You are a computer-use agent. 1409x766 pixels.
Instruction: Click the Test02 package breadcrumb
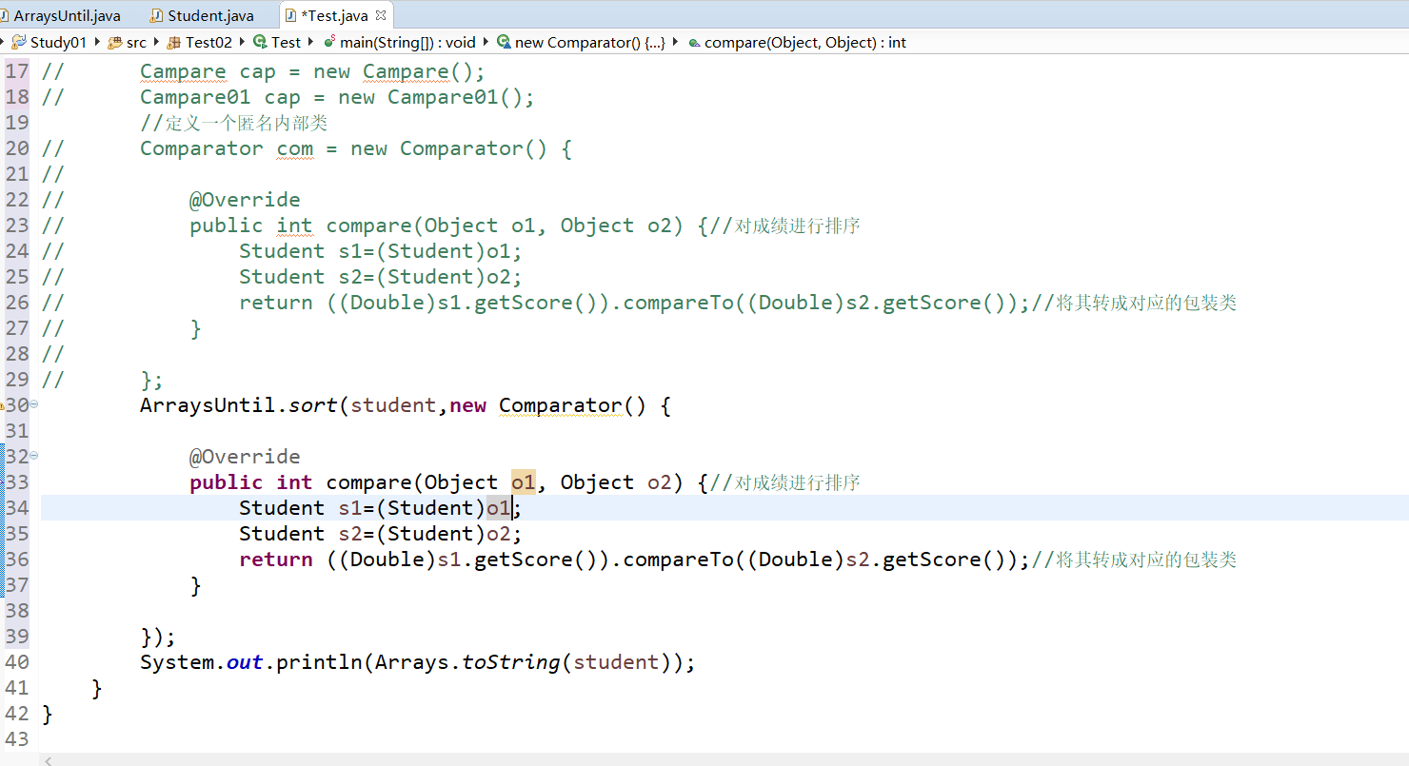199,42
